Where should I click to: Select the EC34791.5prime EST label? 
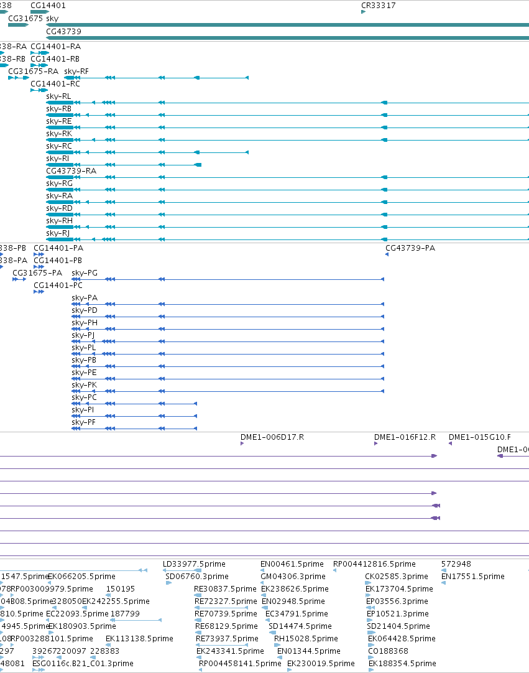297,614
